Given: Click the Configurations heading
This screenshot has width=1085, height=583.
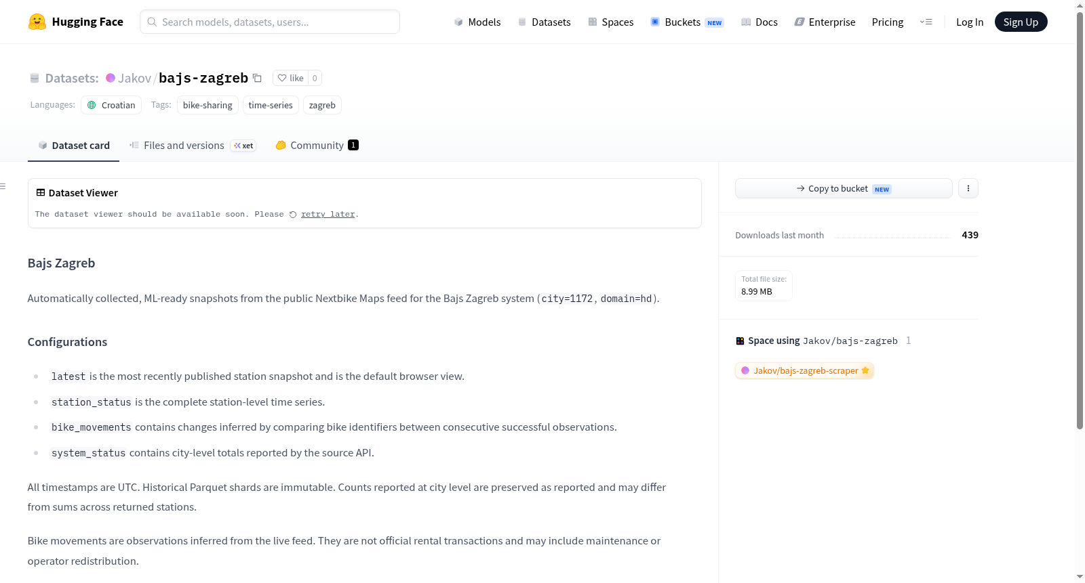Looking at the screenshot, I should (x=67, y=342).
